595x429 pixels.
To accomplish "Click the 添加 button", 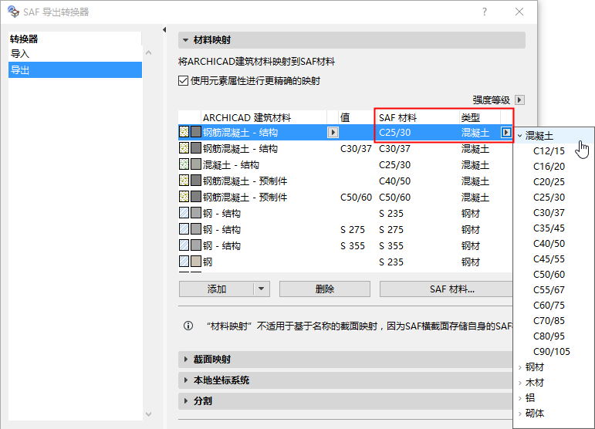I will 217,289.
